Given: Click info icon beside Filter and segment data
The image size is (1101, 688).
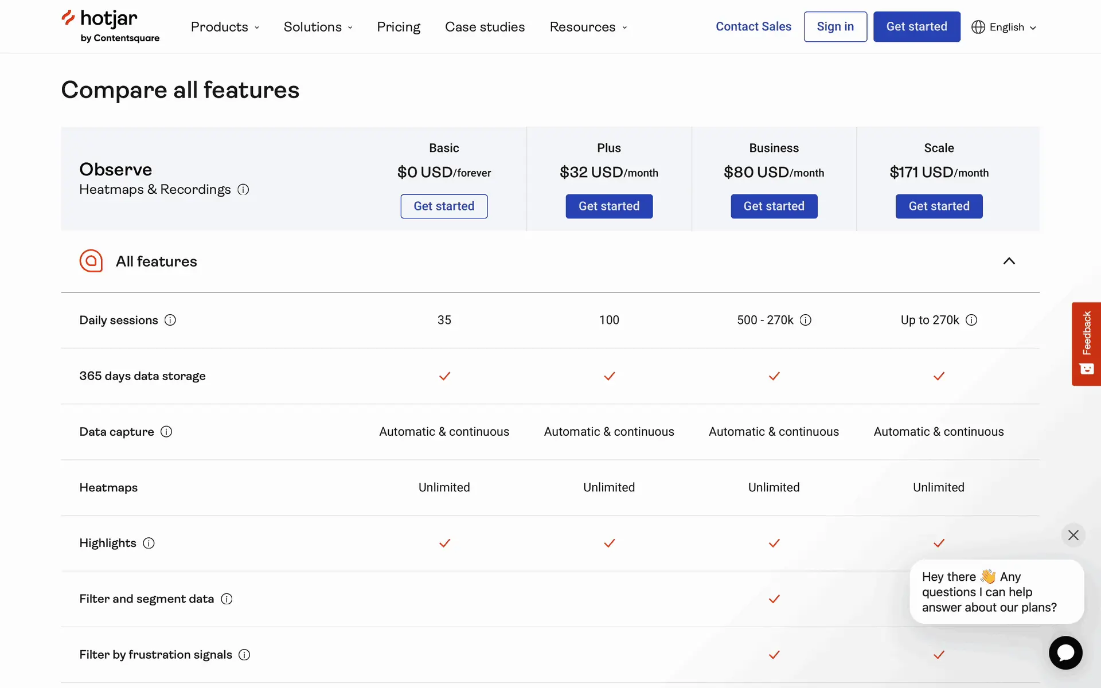Looking at the screenshot, I should pyautogui.click(x=227, y=599).
